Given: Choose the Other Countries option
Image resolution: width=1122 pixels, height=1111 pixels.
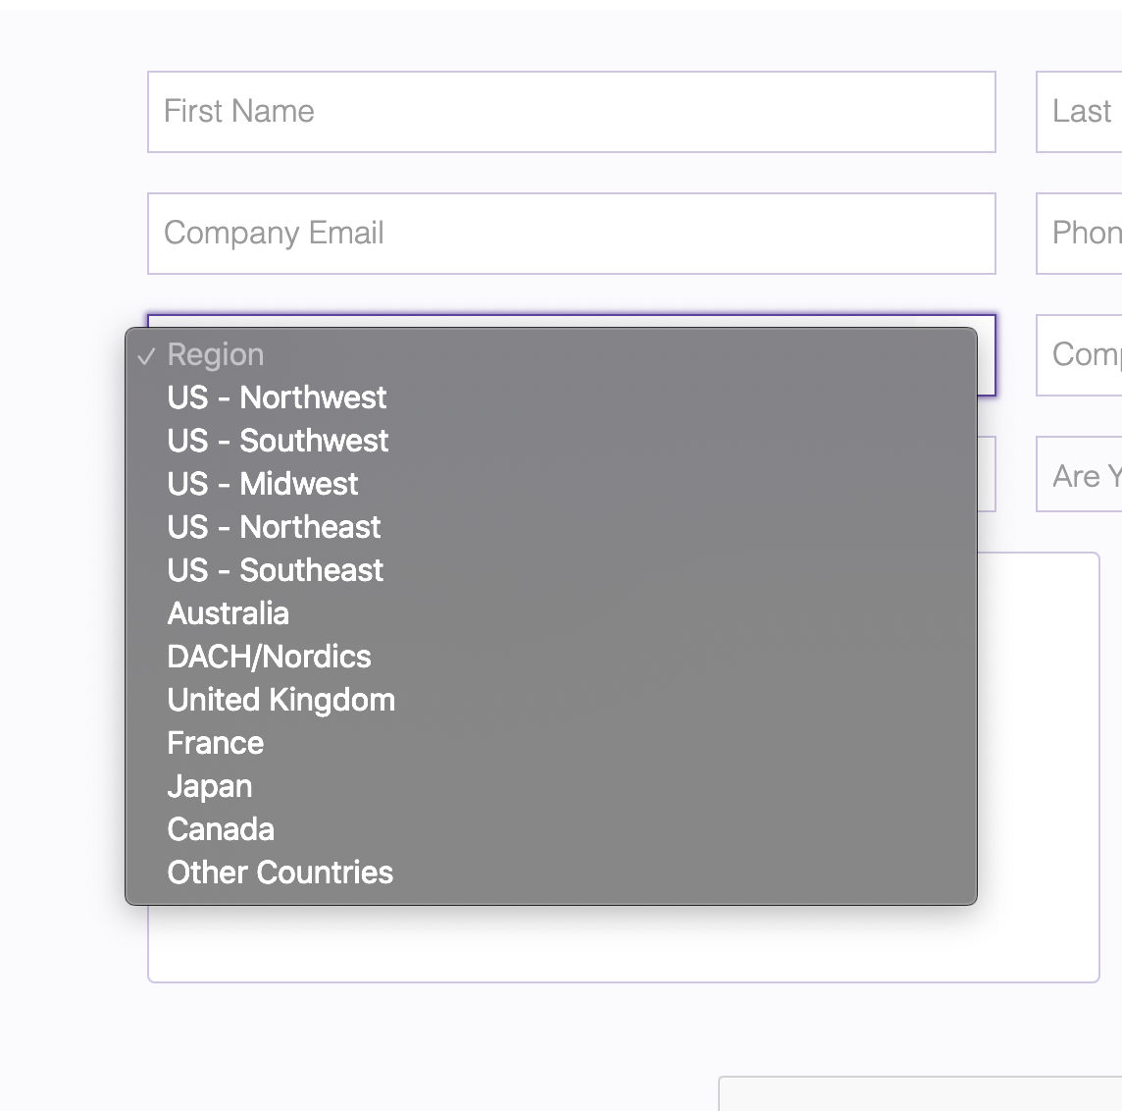Looking at the screenshot, I should coord(280,873).
